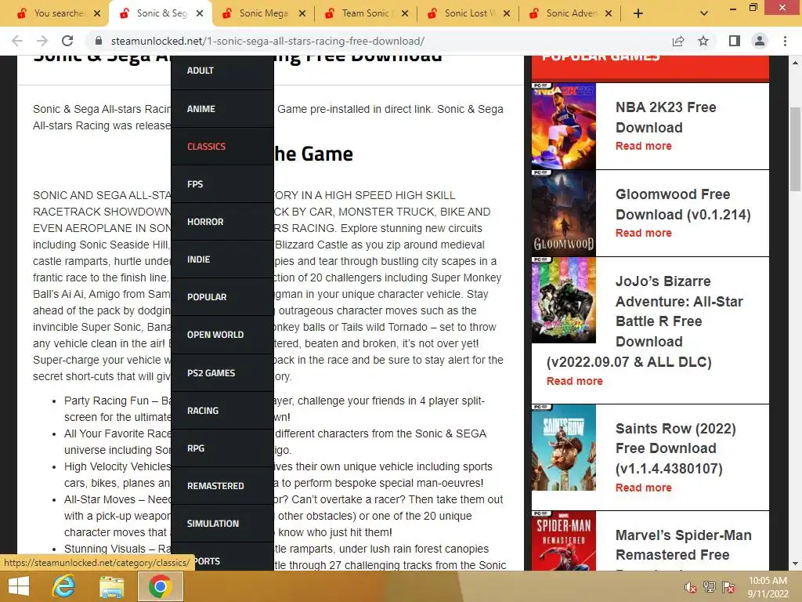This screenshot has width=802, height=602.
Task: Open 'Gloomwood Free Download' title link
Action: (683, 205)
